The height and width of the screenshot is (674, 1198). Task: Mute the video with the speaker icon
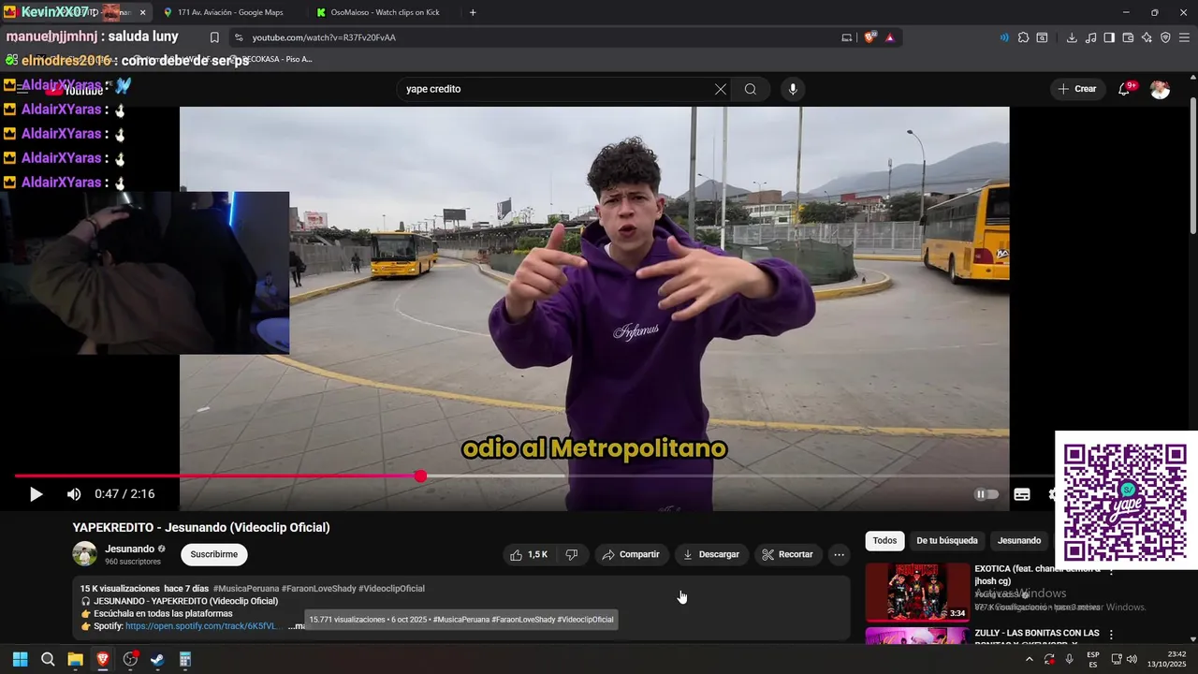[x=74, y=494]
